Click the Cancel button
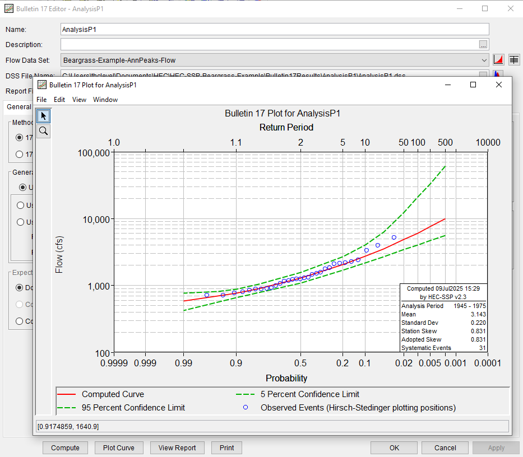523x457 pixels. pyautogui.click(x=445, y=447)
